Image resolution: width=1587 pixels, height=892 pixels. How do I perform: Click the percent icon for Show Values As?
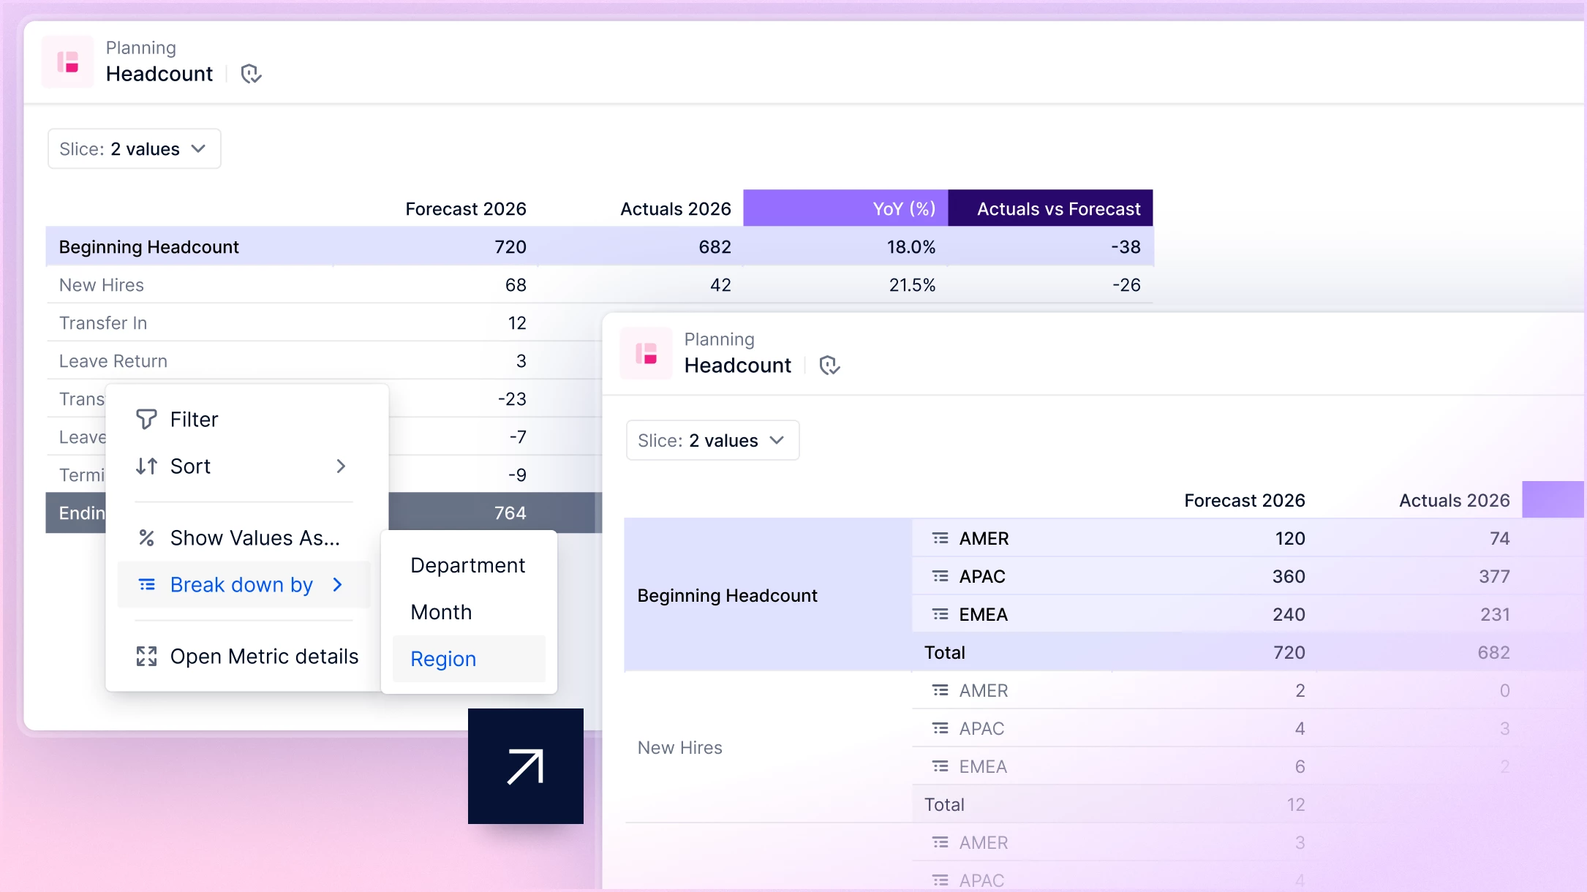146,538
